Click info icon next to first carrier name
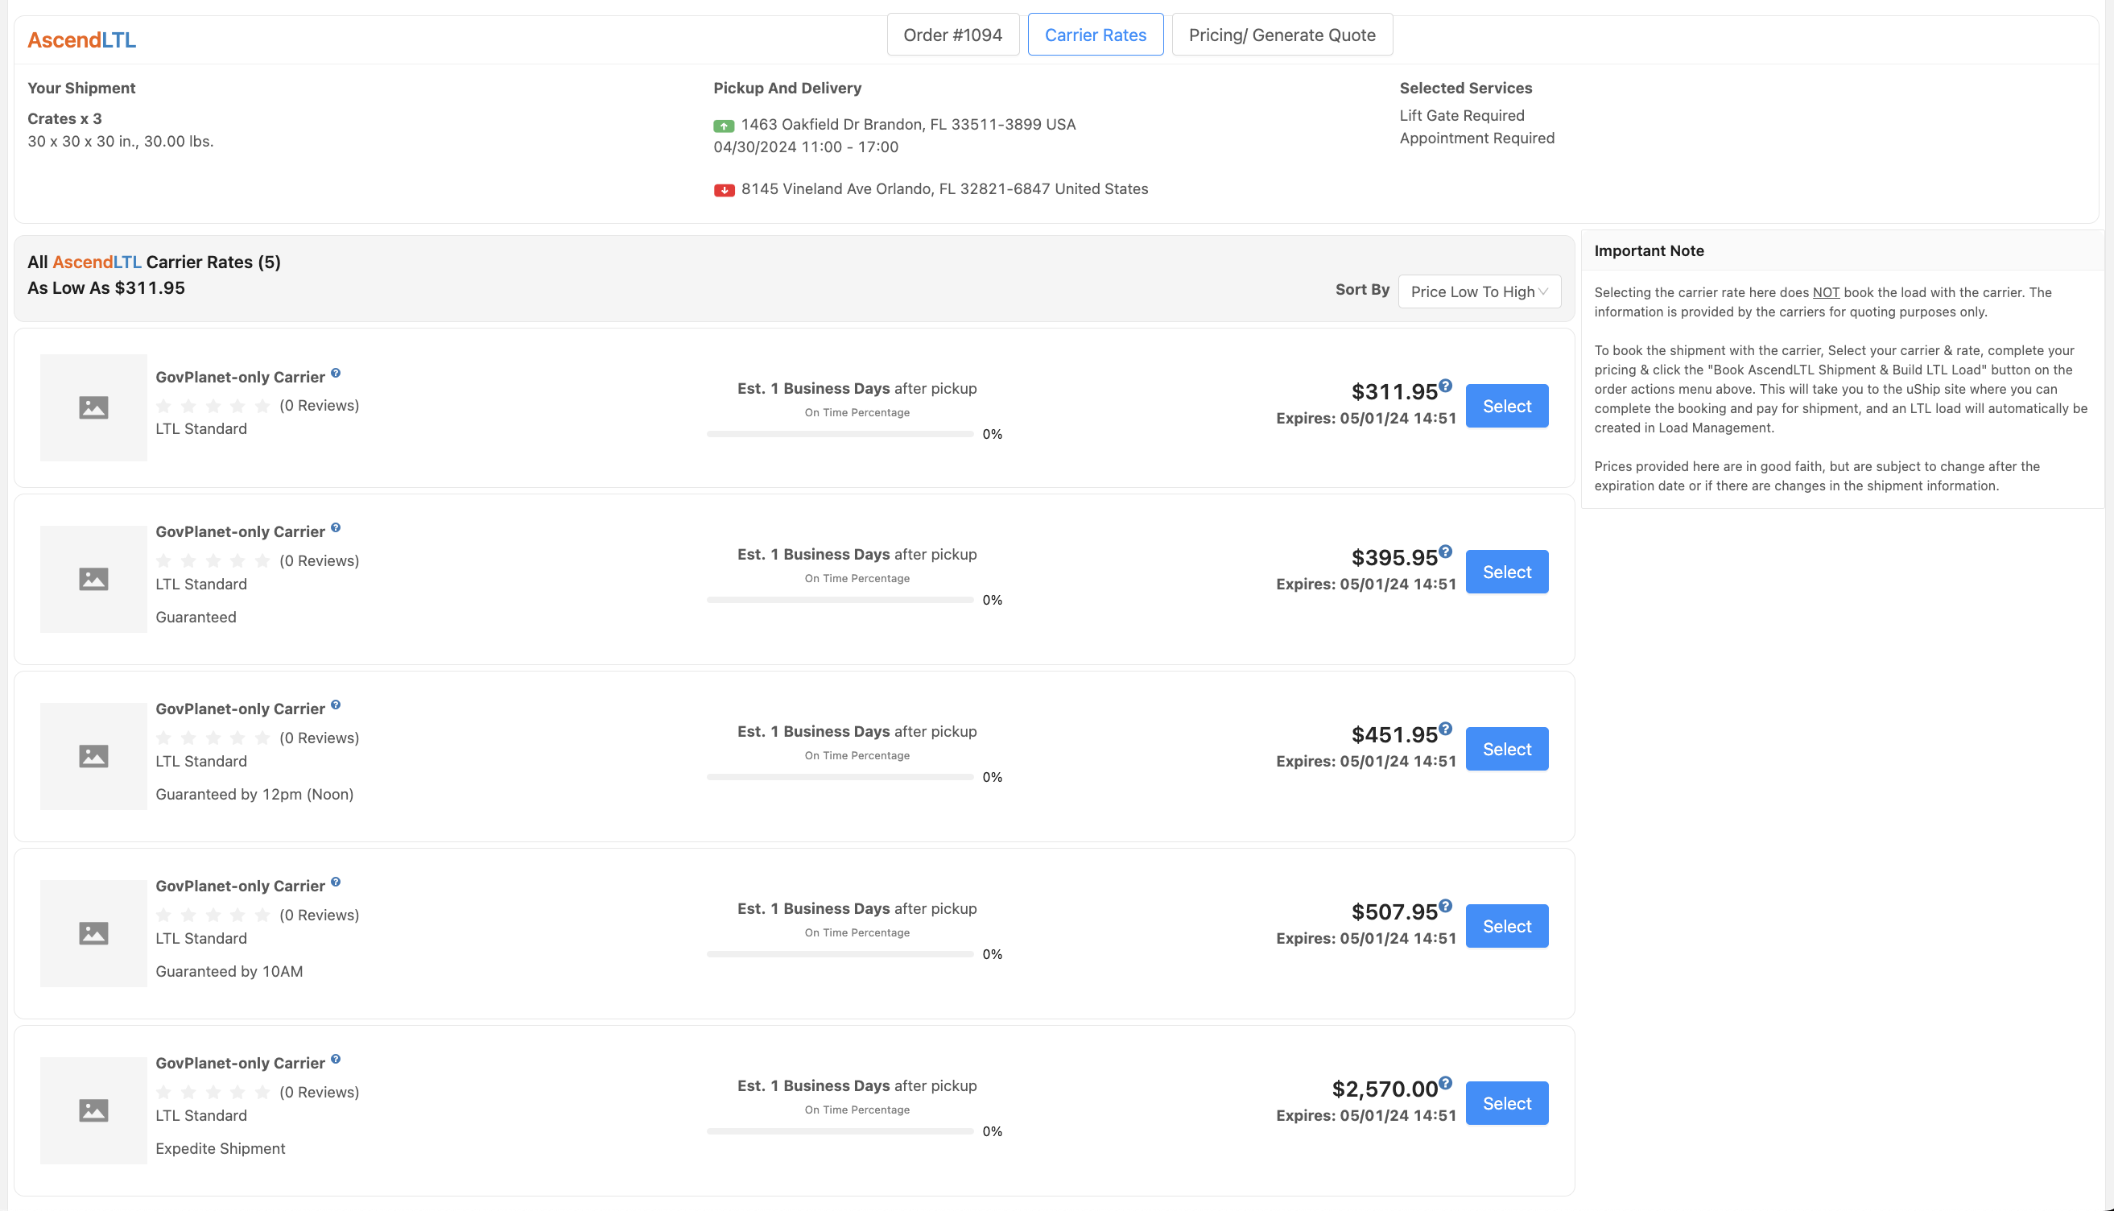This screenshot has width=2114, height=1211. (x=336, y=373)
